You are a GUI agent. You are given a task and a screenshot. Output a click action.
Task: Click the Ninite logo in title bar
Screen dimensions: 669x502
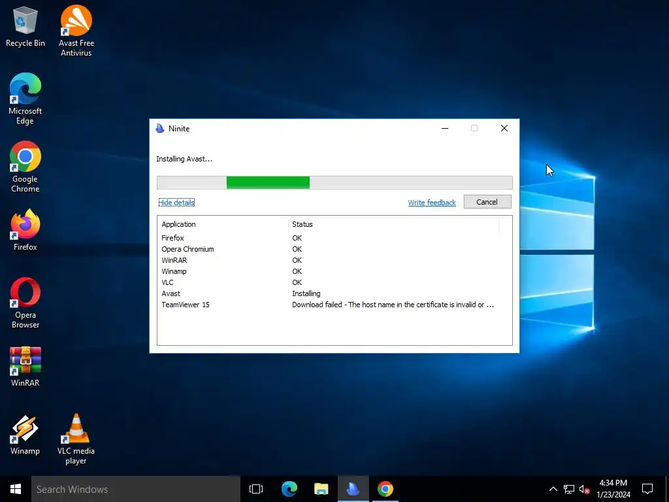[x=160, y=129]
